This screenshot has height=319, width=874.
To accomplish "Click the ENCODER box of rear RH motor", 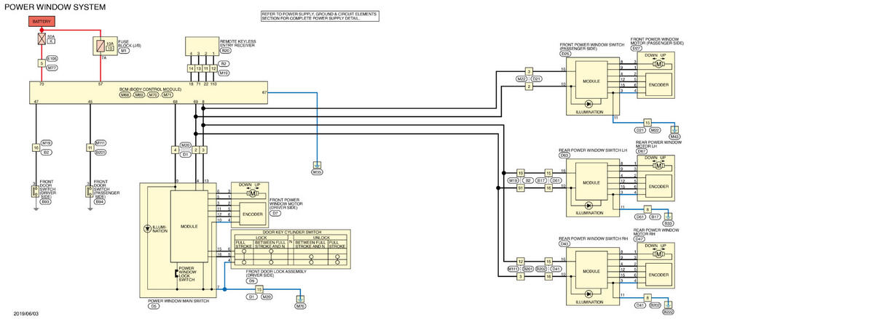I will point(658,274).
